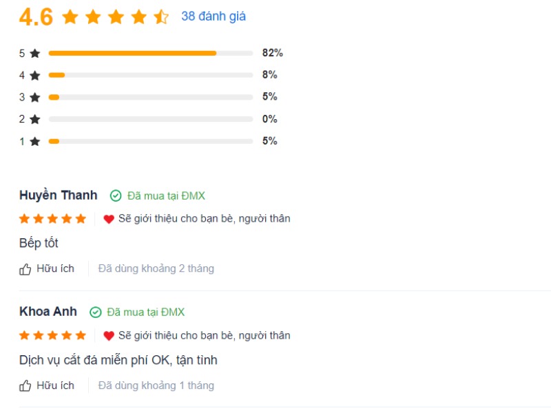This screenshot has height=413, width=551.
Task: Select the 3-star rating bar
Action: click(151, 97)
